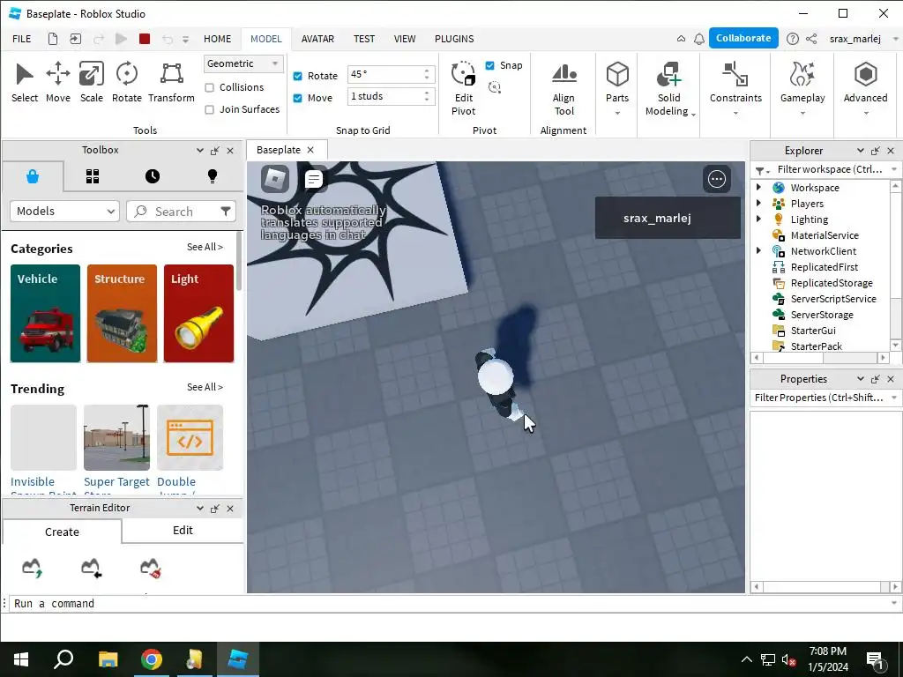Click the share icon near username
The height and width of the screenshot is (677, 903).
(811, 39)
